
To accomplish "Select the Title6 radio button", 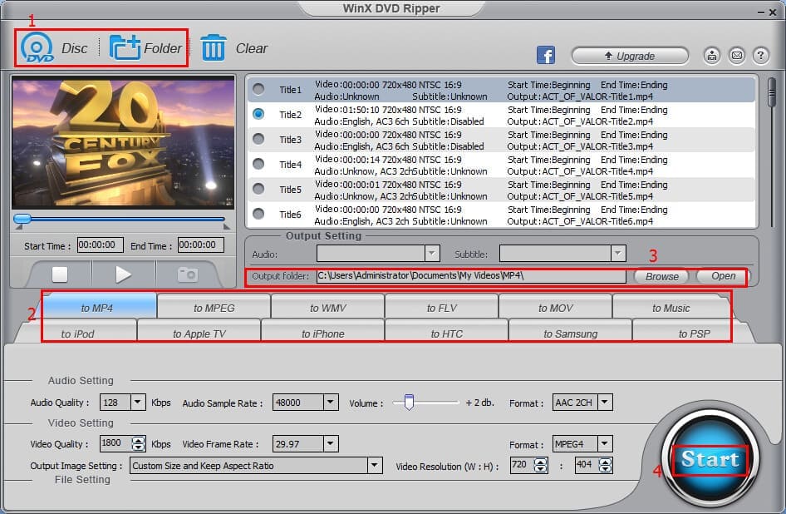I will [258, 214].
